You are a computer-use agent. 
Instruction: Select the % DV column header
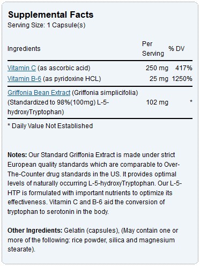[176, 49]
